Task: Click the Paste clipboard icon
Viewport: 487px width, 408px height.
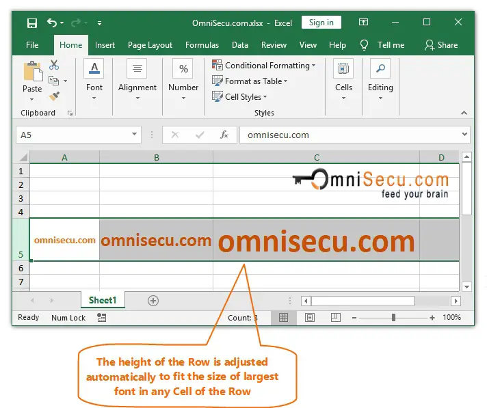Action: [x=33, y=71]
